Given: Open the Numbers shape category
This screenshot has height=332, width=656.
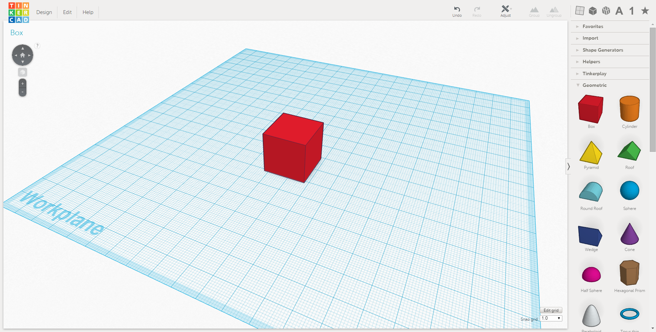Looking at the screenshot, I should 632,11.
